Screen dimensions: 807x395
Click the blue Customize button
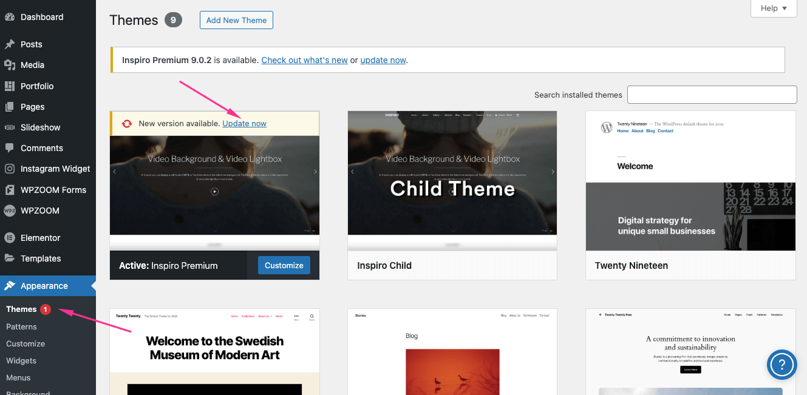(284, 265)
